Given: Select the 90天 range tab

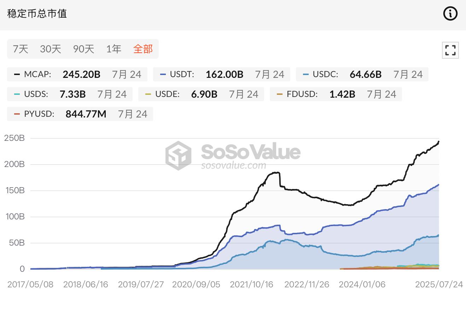Looking at the screenshot, I should 84,49.
